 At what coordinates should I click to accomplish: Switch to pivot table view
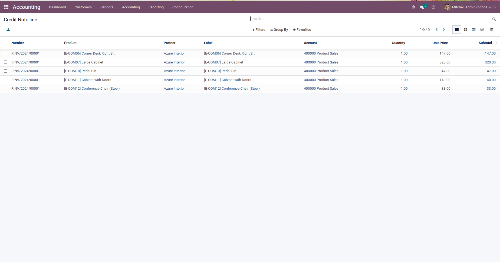[474, 29]
